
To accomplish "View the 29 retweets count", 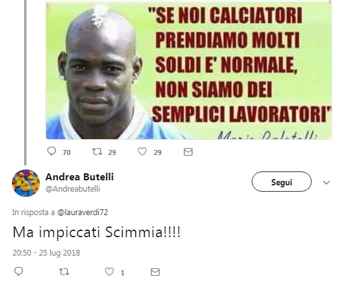I will 112,152.
